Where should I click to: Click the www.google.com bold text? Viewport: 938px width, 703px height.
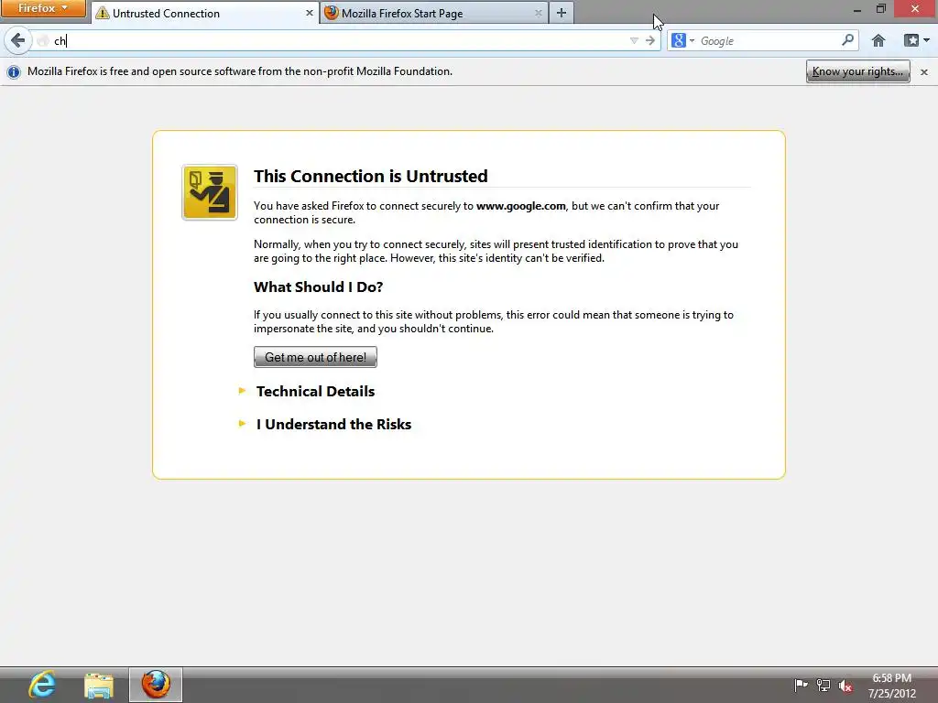tap(521, 206)
